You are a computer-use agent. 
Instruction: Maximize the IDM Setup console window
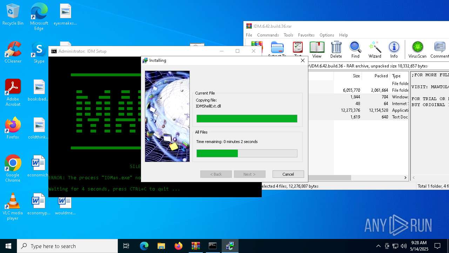click(x=237, y=51)
